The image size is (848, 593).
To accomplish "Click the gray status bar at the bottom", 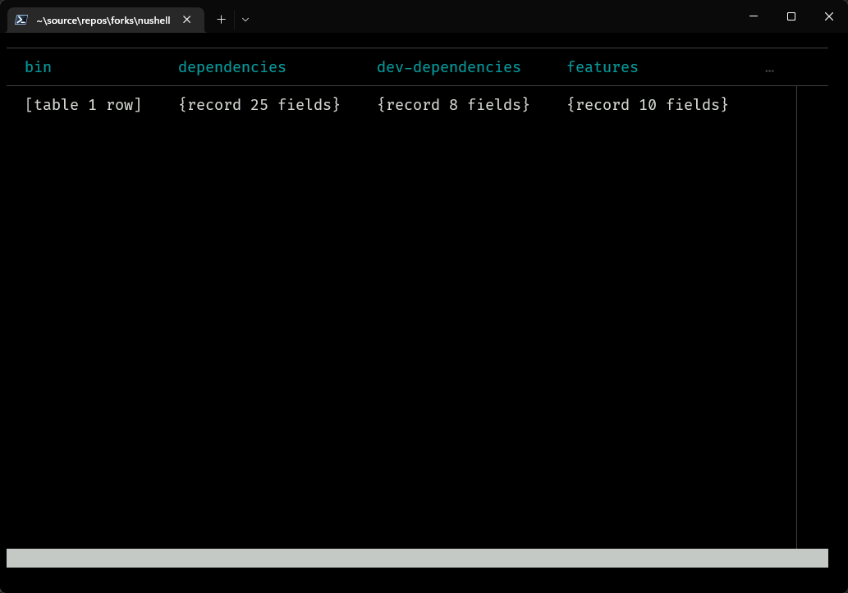I will coord(417,558).
